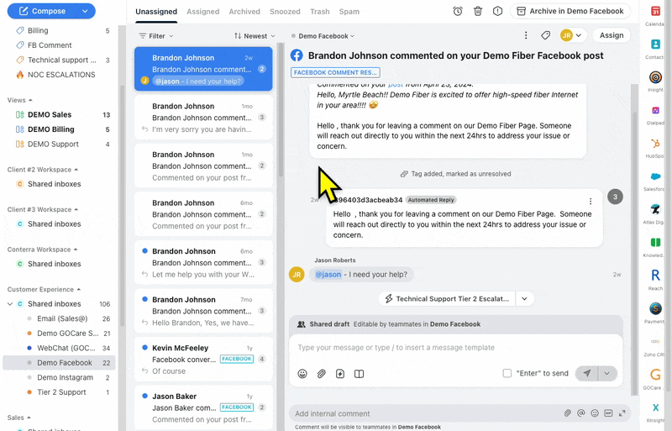Add emoji to internal comment

[595, 413]
